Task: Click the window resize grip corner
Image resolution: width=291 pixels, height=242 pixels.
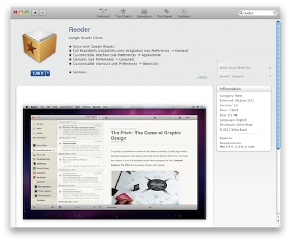Action: point(278,226)
